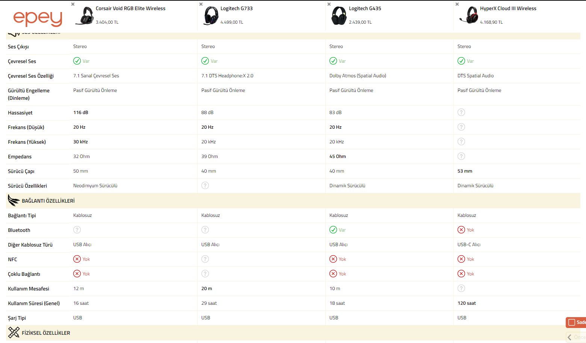Click the '120 saat' battery value
586x343 pixels.
[x=467, y=303]
